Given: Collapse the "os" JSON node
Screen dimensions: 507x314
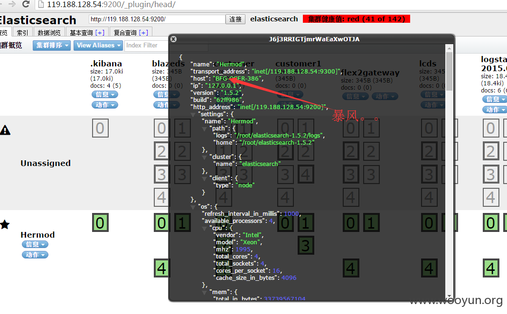Looking at the screenshot, I should 193,207.
